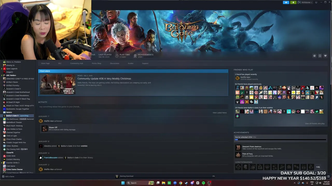The image size is (332, 186).
Task: Open Zoom app from taskbar
Action: click(175, 183)
